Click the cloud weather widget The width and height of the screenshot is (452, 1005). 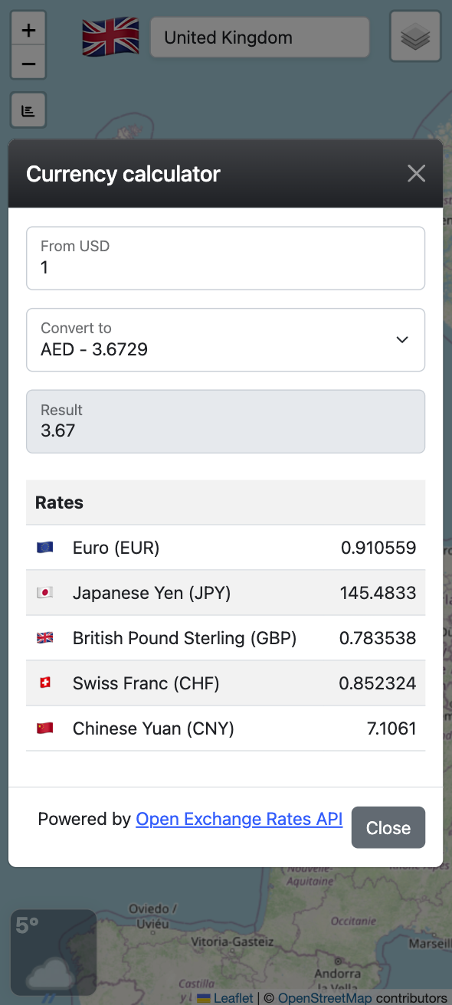pos(53,952)
